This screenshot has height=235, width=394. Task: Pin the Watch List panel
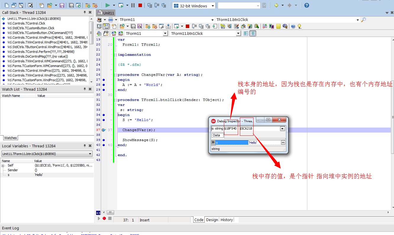pos(85,89)
